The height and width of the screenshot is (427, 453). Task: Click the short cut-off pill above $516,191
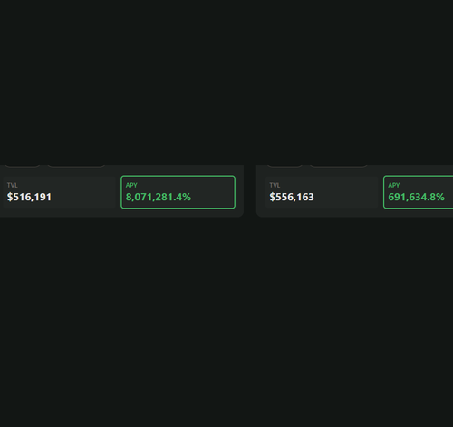(x=23, y=166)
